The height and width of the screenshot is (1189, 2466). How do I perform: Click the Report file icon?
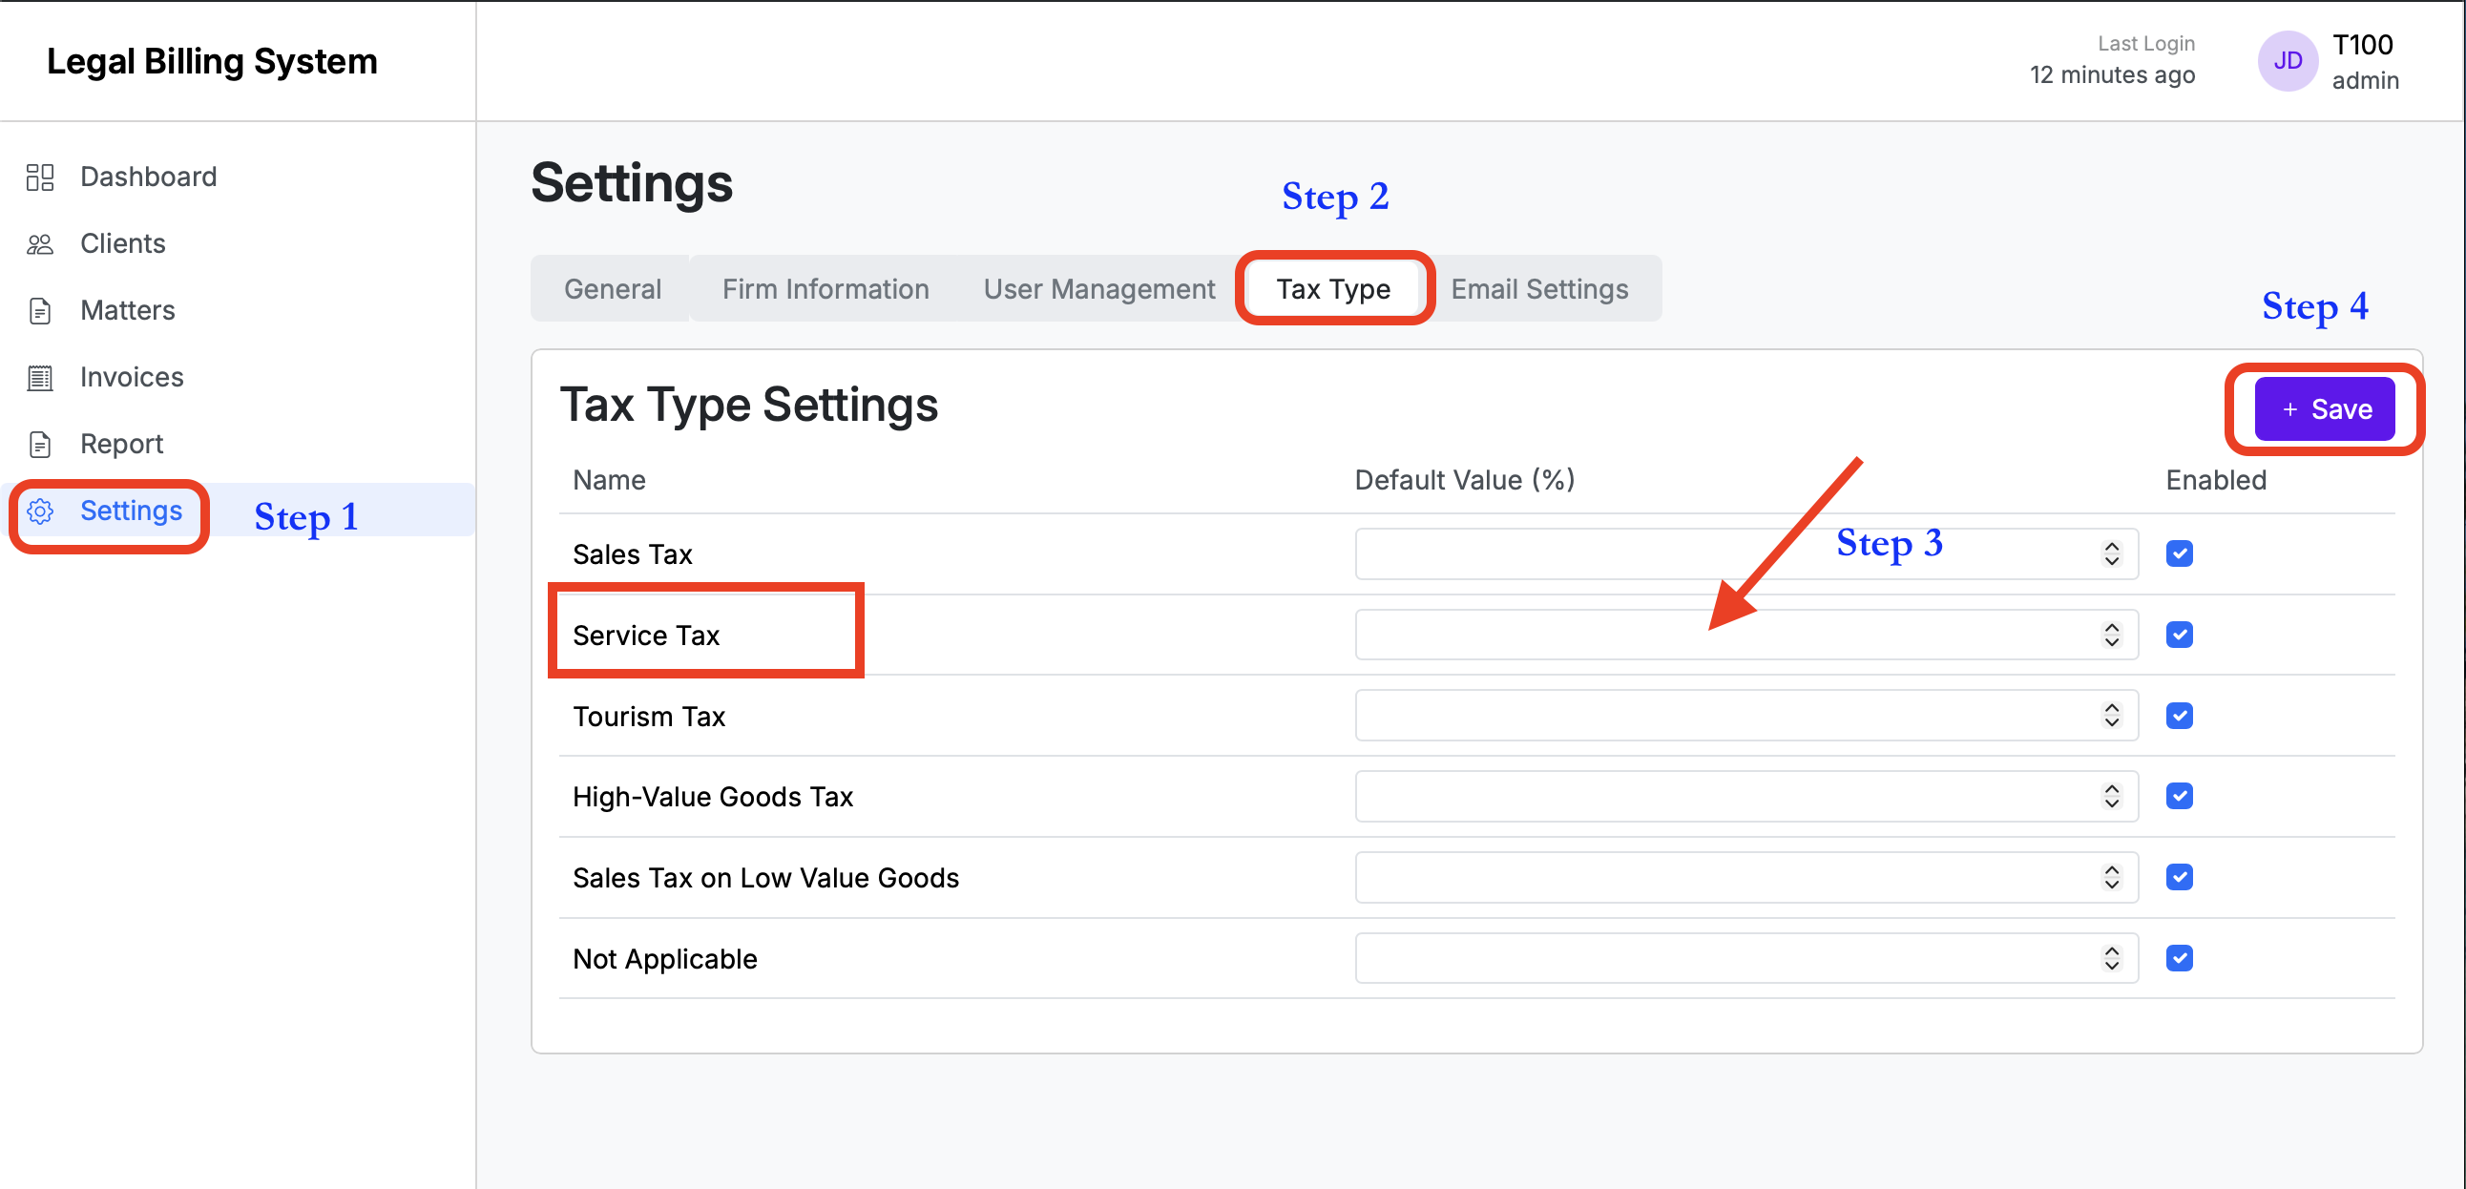pos(39,445)
